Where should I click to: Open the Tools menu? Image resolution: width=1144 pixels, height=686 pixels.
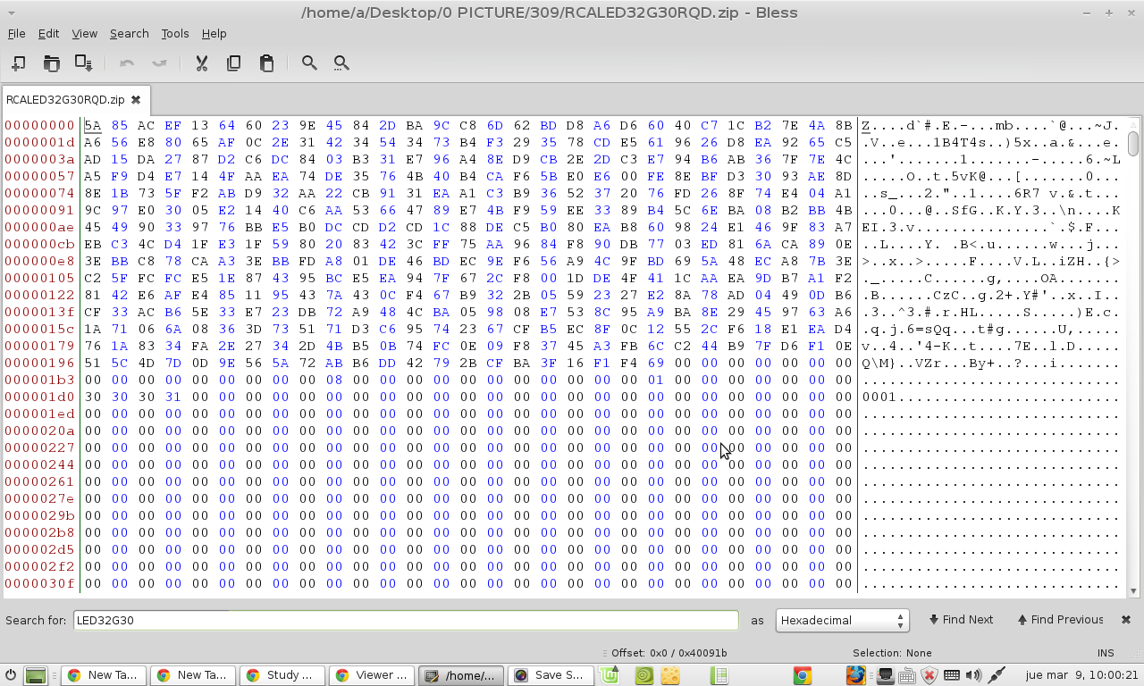point(174,33)
